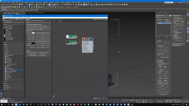Click Configure Modifier Sets icon
Screen dimensions: 189x106
coord(167,37)
